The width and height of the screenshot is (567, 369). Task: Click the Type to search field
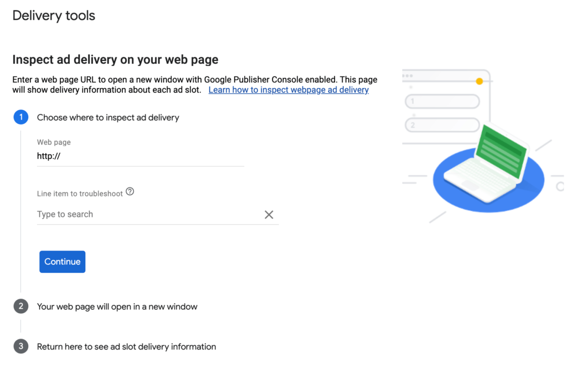[x=148, y=215]
